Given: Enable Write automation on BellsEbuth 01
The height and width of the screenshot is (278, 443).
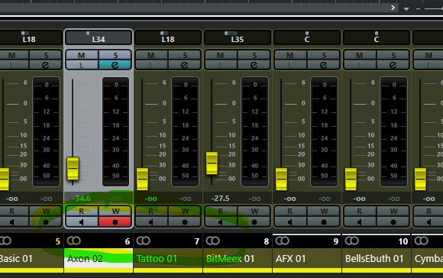Looking at the screenshot, I should pos(393,211).
